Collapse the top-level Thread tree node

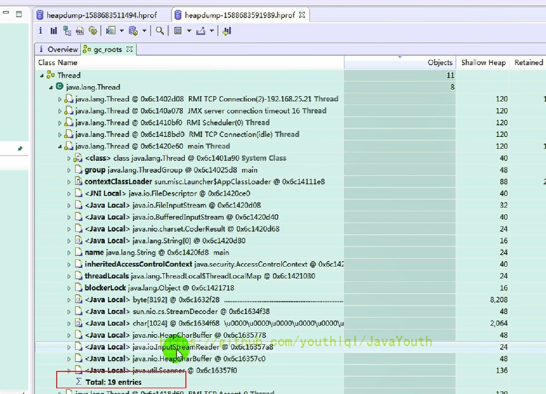42,76
